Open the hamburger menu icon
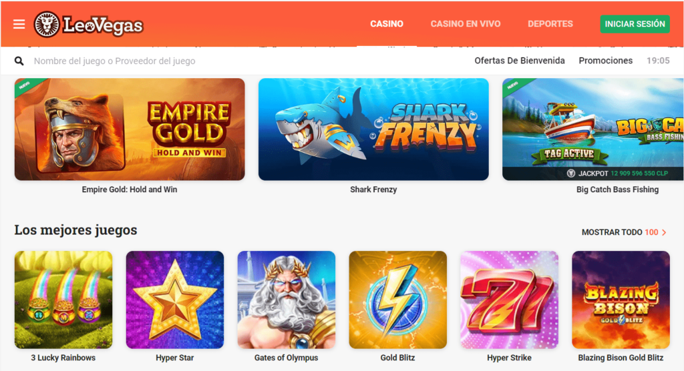This screenshot has width=684, height=371. (19, 24)
